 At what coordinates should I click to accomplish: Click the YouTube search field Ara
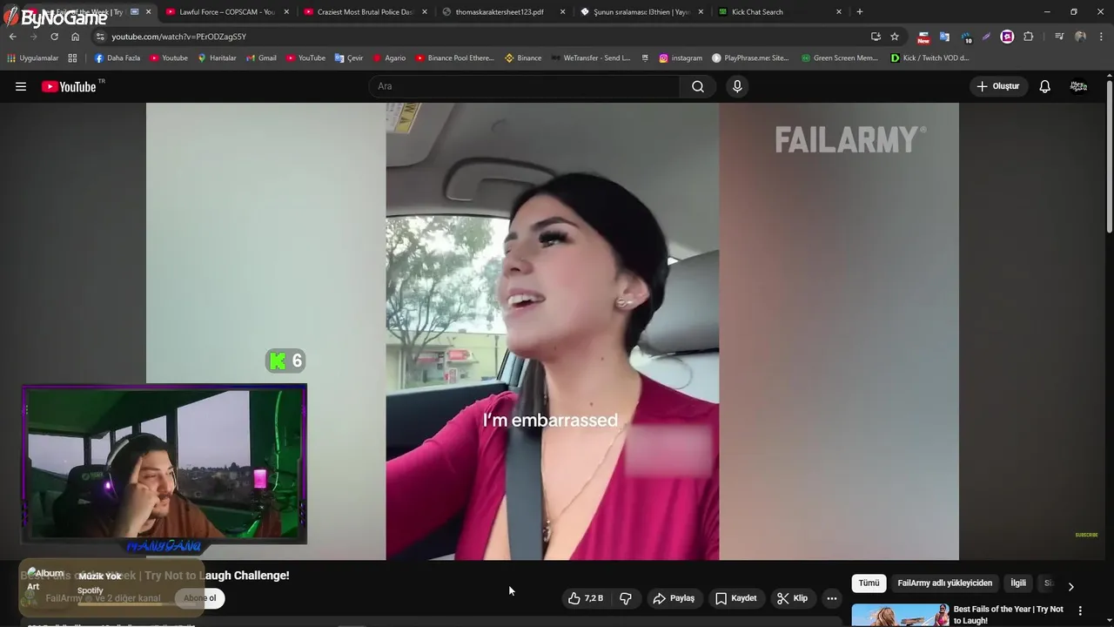(525, 86)
